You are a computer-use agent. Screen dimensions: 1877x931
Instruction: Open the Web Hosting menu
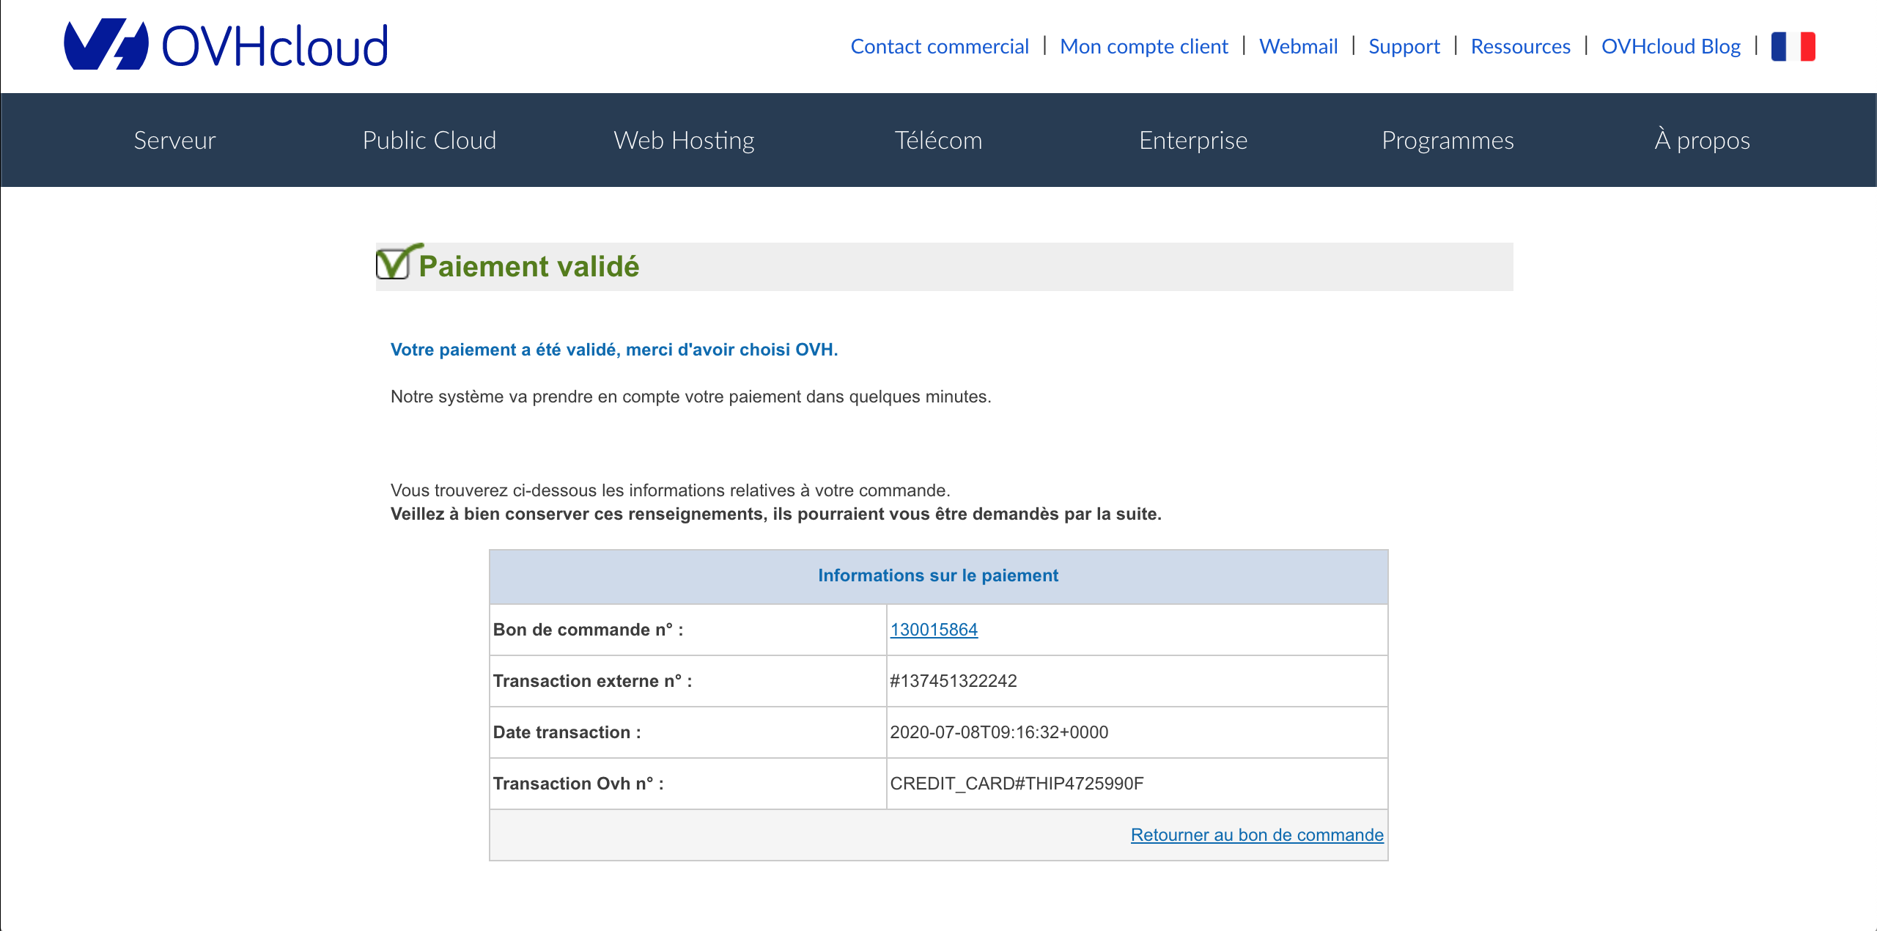pyautogui.click(x=684, y=140)
